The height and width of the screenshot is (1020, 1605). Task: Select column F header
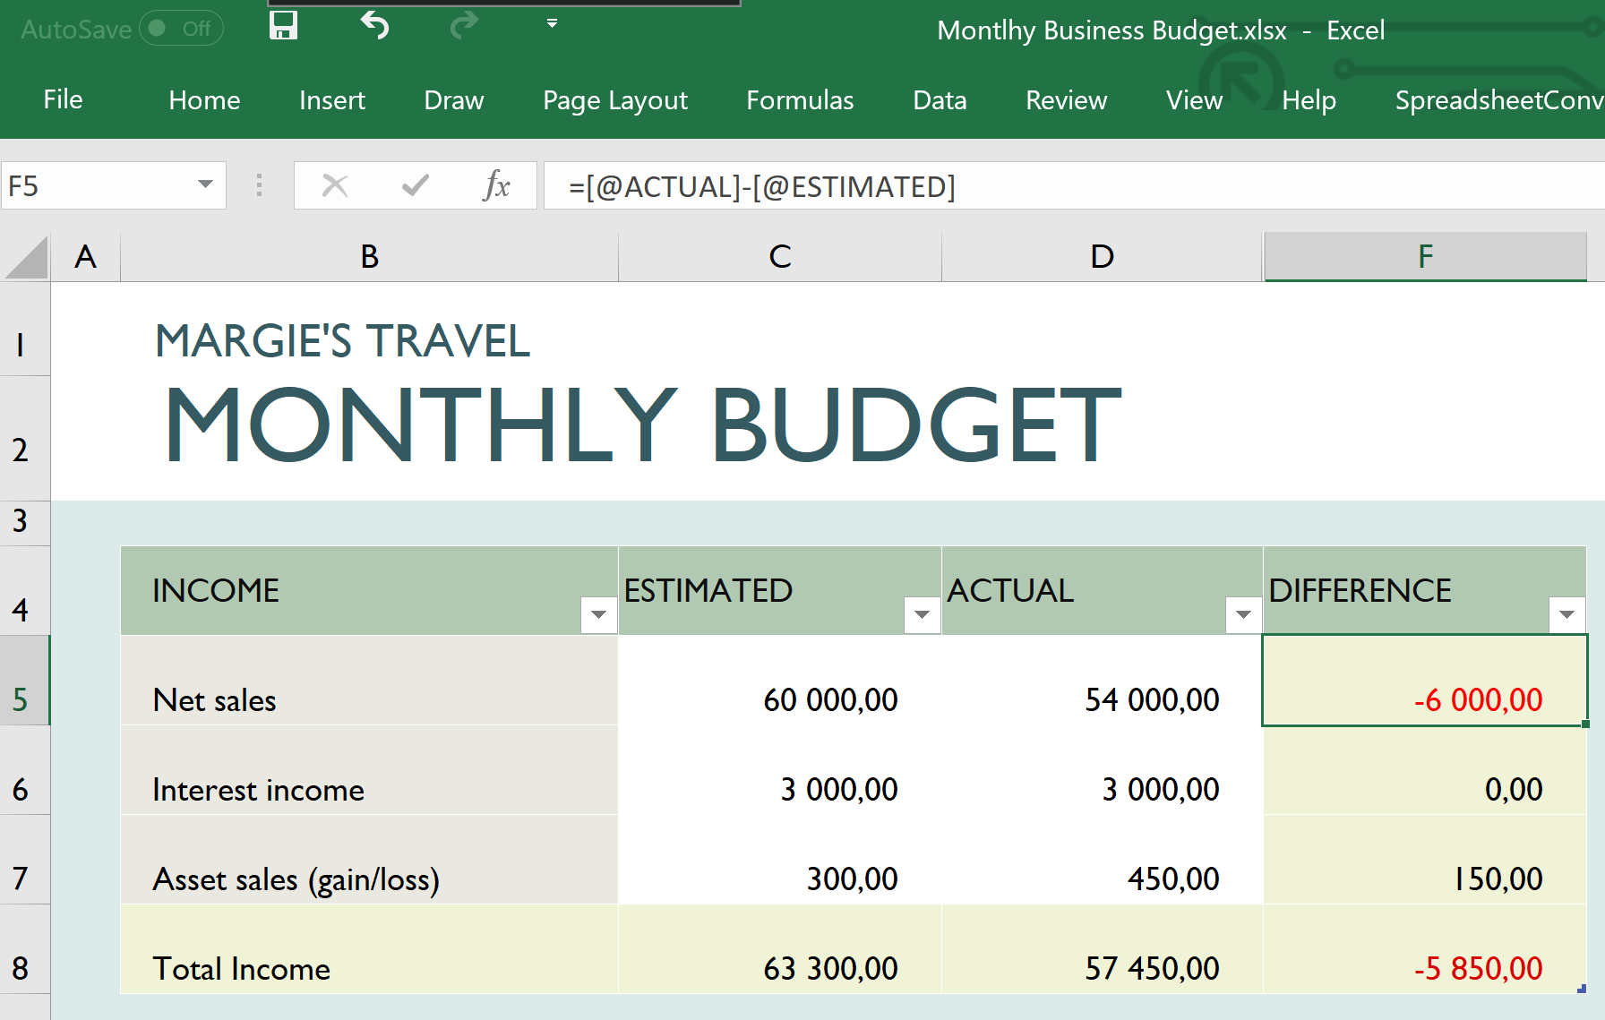coord(1425,257)
